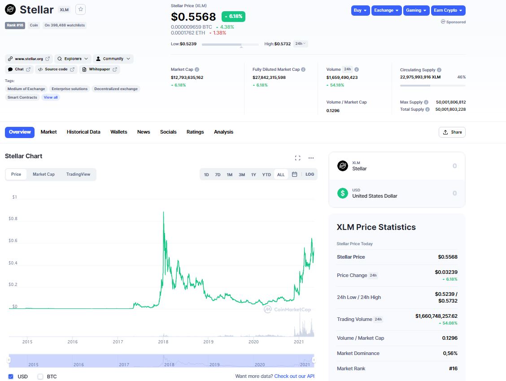
Task: Open the Historical Data tab
Action: coord(83,132)
